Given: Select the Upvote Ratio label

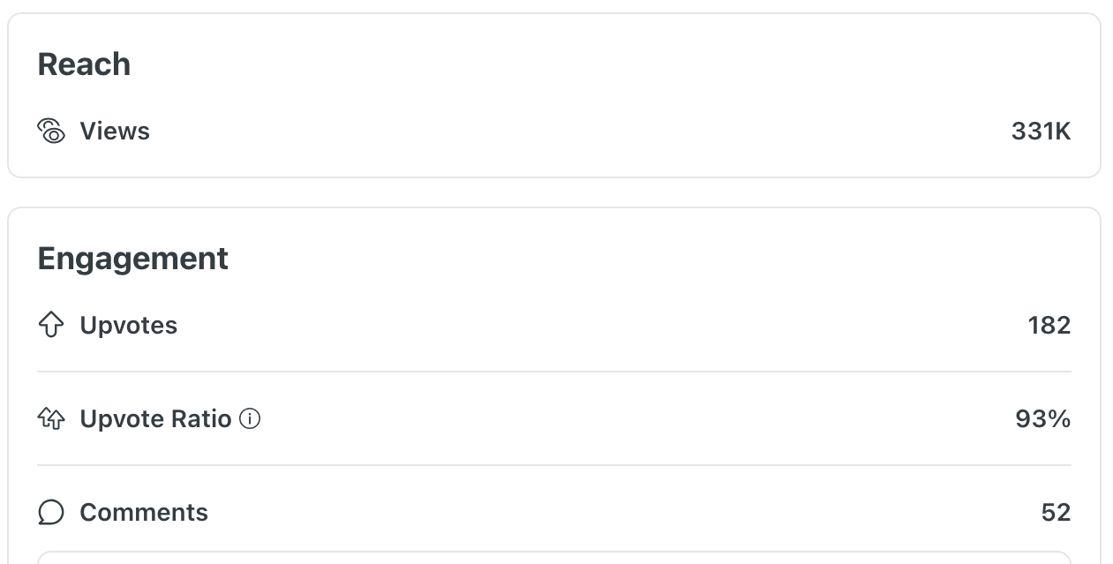Looking at the screenshot, I should pyautogui.click(x=155, y=418).
